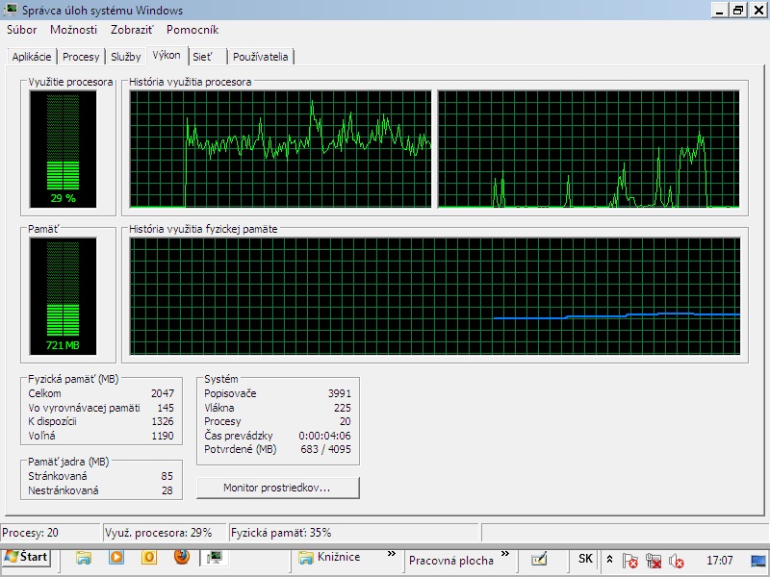Click the show desktop icon
Screen dimensions: 770x577
point(758,561)
